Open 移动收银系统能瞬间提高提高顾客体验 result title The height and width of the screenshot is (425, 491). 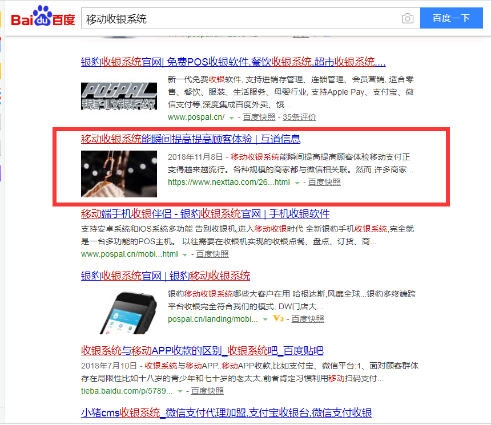191,139
